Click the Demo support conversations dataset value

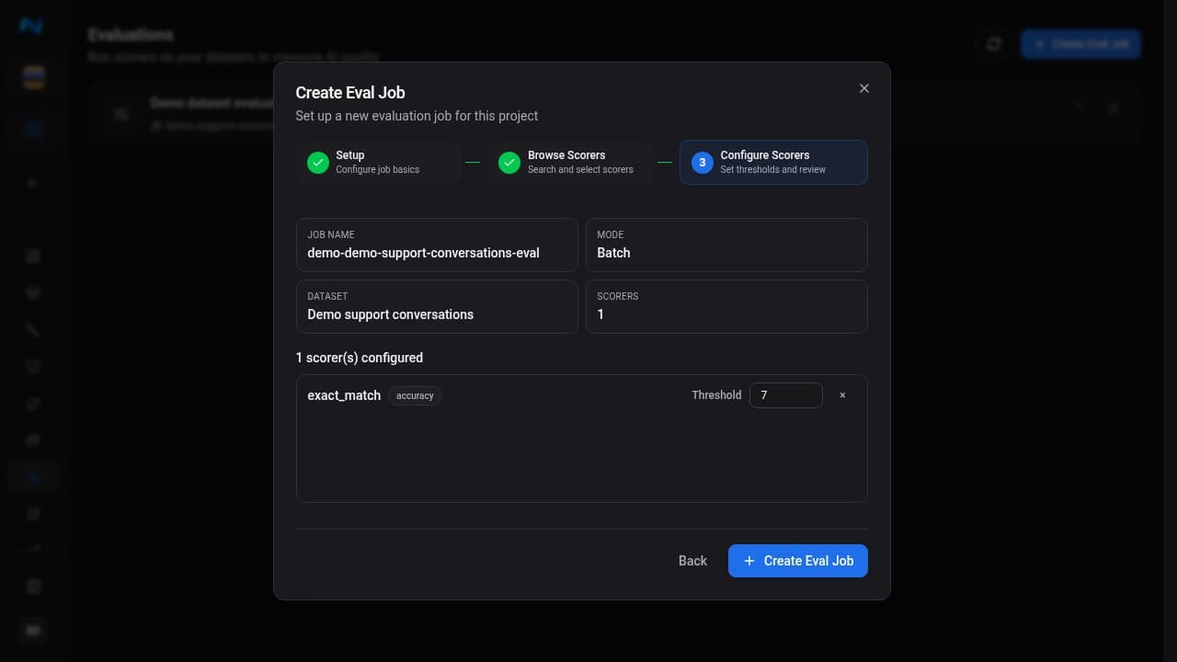click(x=390, y=314)
